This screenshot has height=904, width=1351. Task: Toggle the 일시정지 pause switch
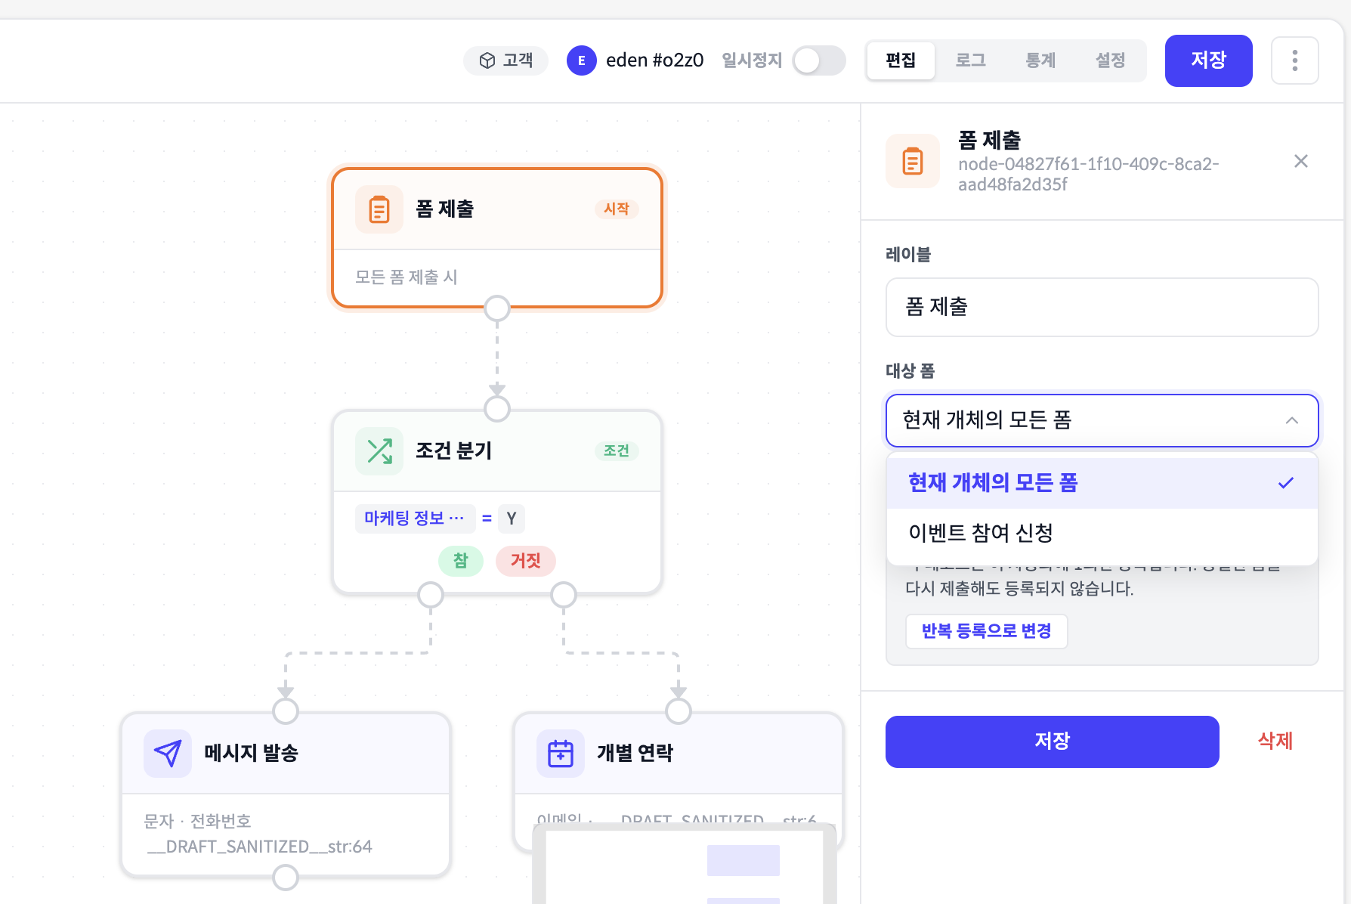(818, 60)
